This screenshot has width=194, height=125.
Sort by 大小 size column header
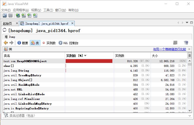click(x=169, y=56)
